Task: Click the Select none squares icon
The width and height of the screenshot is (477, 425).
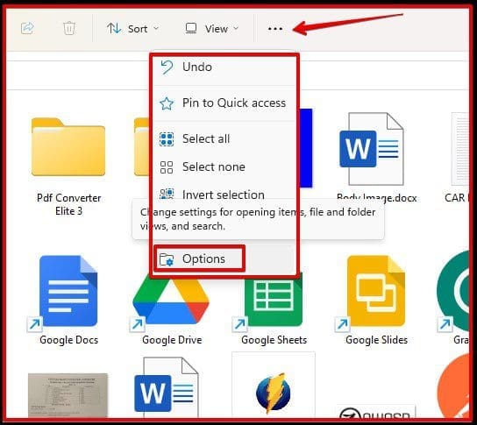Action: pyautogui.click(x=167, y=167)
